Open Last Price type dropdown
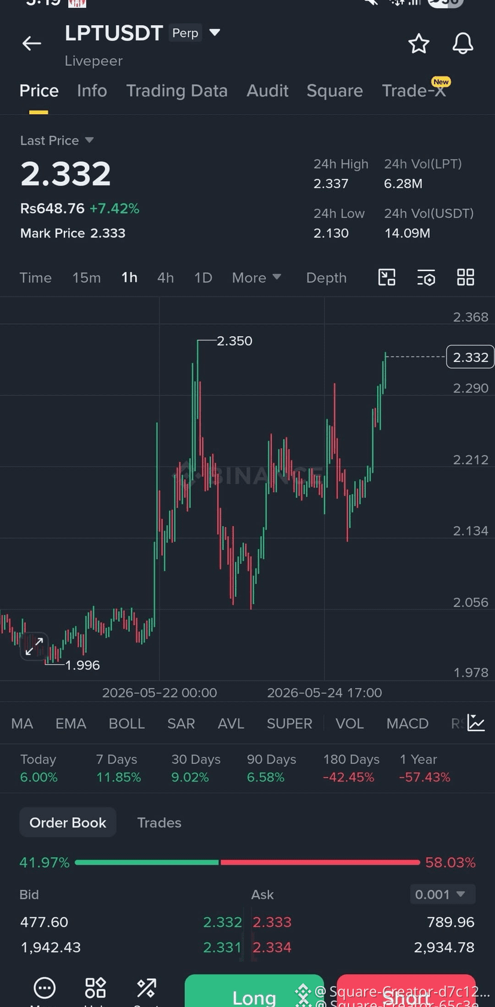 coord(57,141)
